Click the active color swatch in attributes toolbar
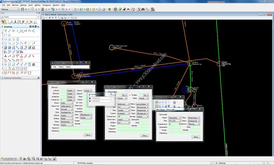 (x=22, y=9)
